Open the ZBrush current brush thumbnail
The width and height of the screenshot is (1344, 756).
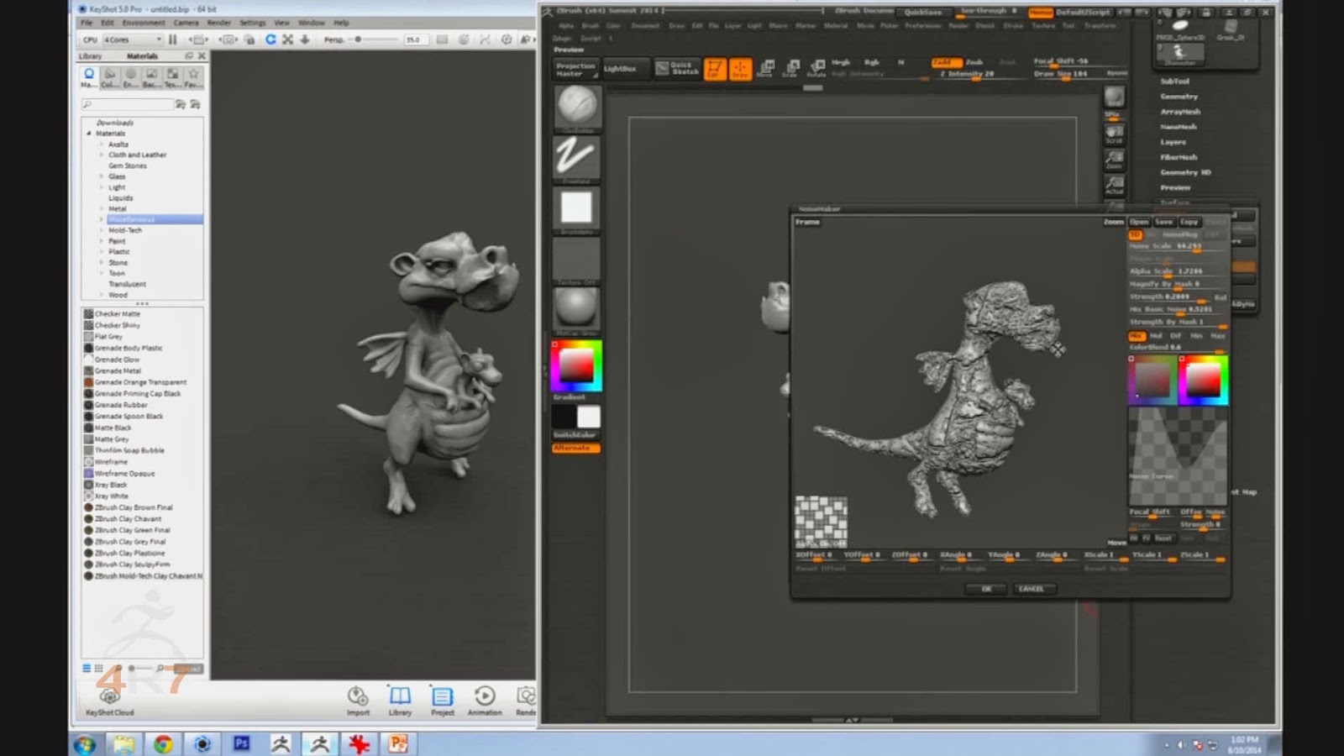click(x=577, y=108)
